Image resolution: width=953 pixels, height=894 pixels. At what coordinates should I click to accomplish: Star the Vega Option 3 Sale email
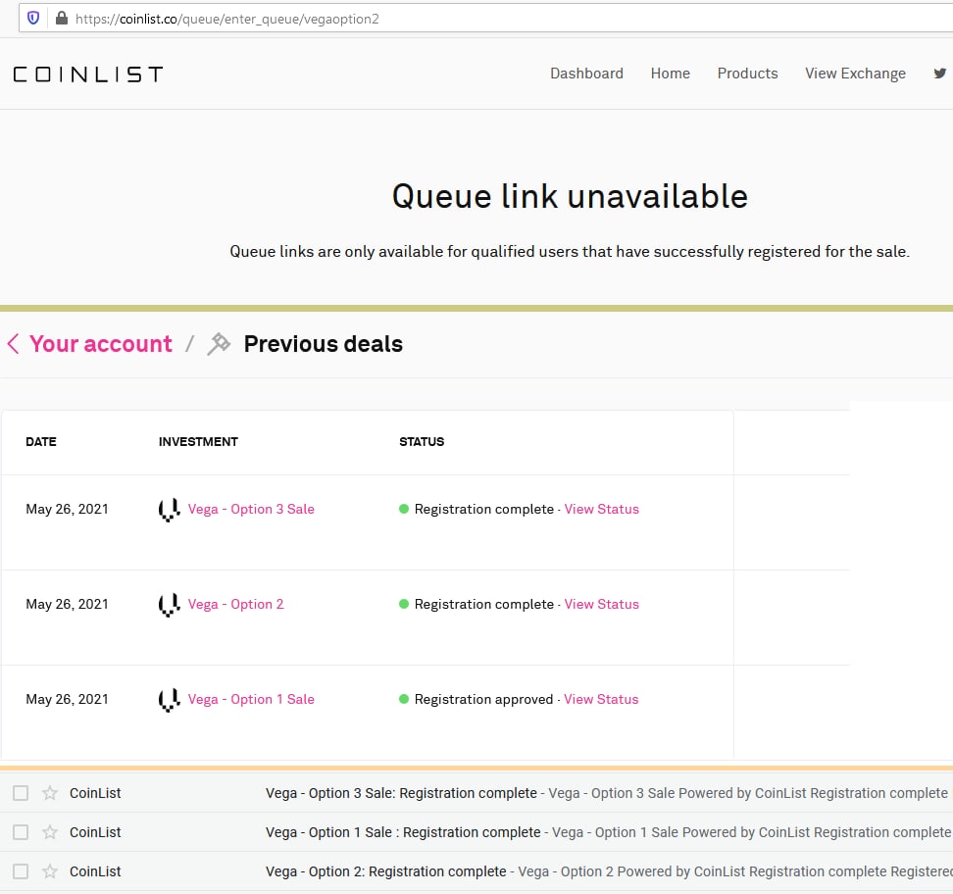coord(50,793)
